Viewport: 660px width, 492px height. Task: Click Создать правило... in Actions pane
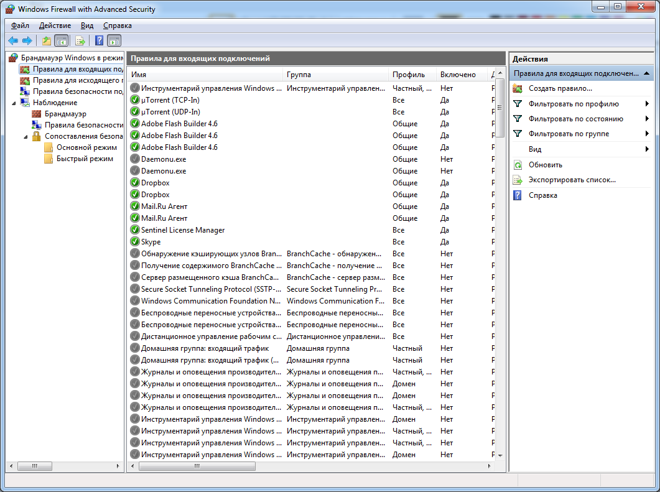coord(560,89)
